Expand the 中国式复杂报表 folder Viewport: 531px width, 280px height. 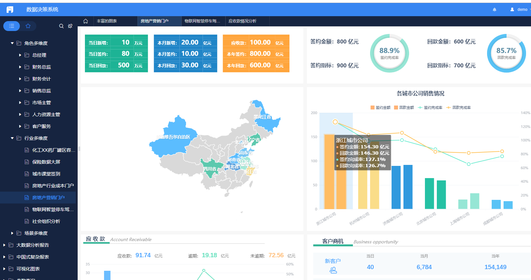(x=4, y=257)
